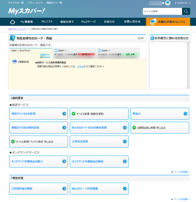
Task: Click the orange 各種お手続きはこちら button
Action: [x=168, y=22]
